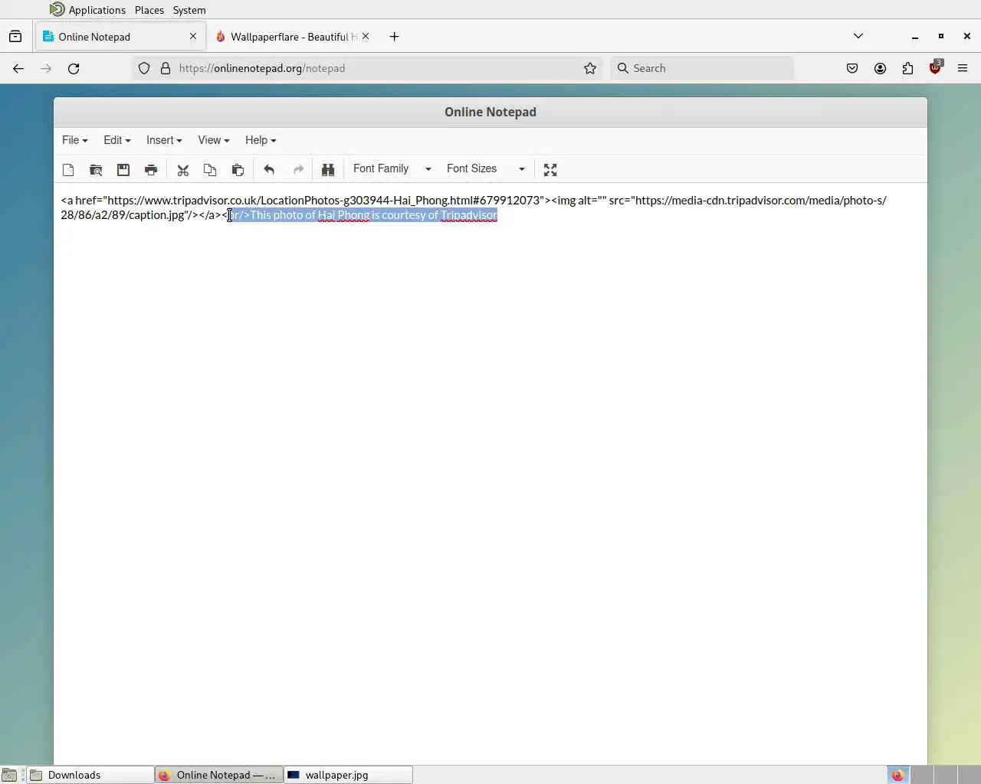Open the View menu
The height and width of the screenshot is (784, 981).
pyautogui.click(x=213, y=140)
